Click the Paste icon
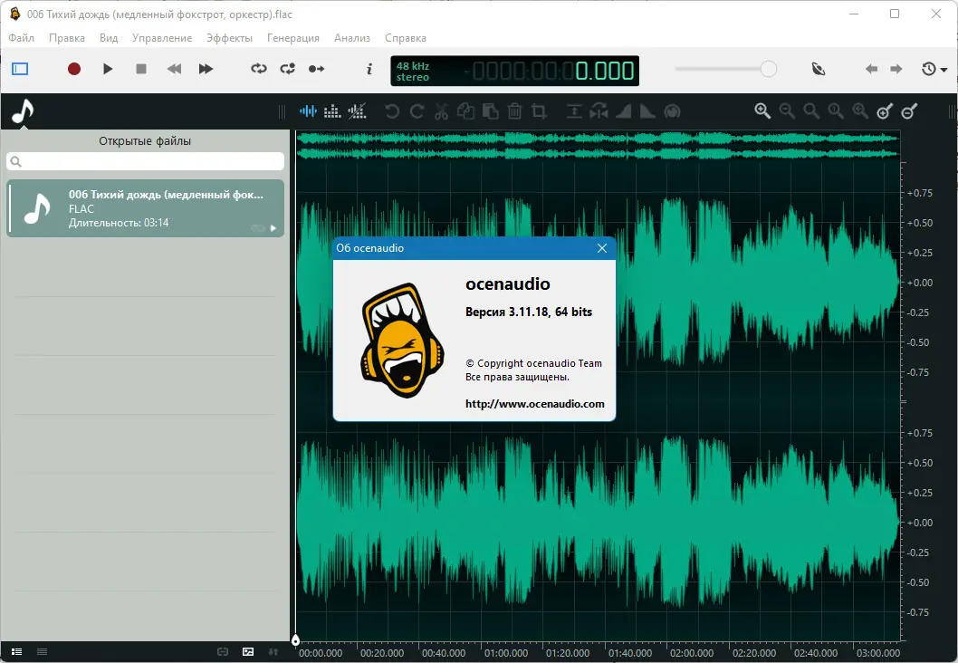958x663 pixels. (490, 111)
